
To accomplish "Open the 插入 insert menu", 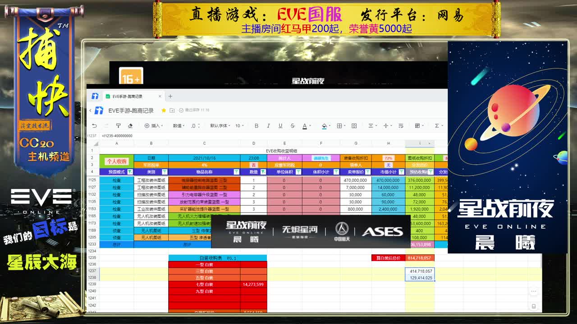I will [x=156, y=126].
